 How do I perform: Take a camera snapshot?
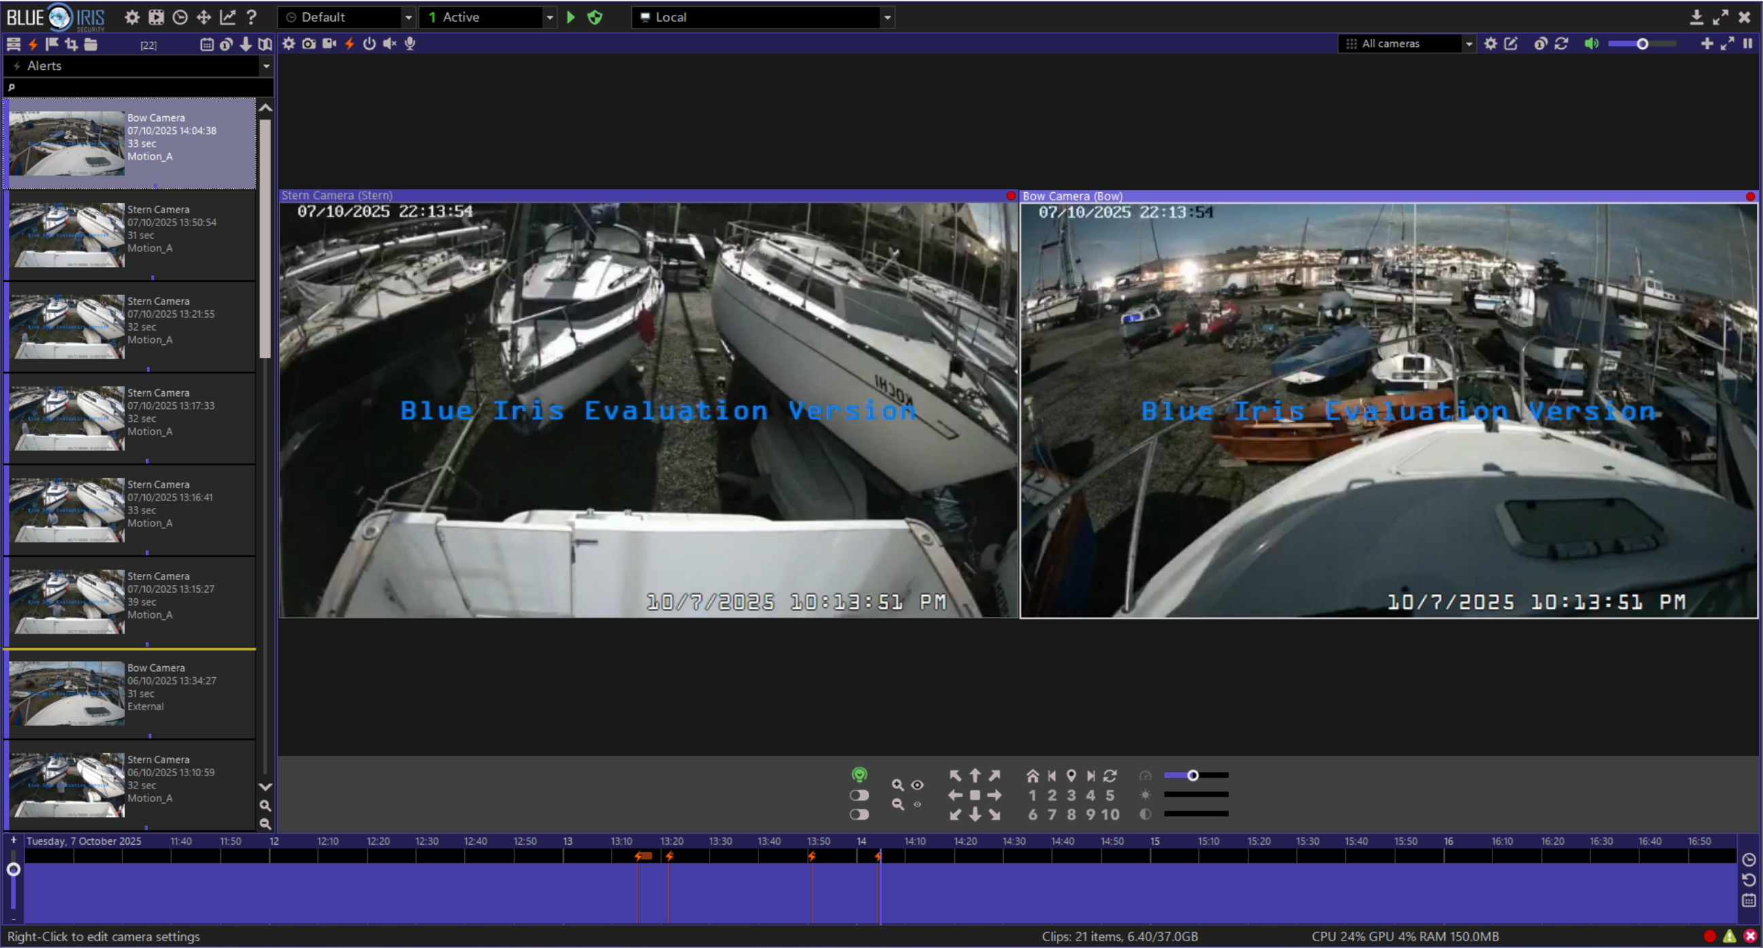309,43
